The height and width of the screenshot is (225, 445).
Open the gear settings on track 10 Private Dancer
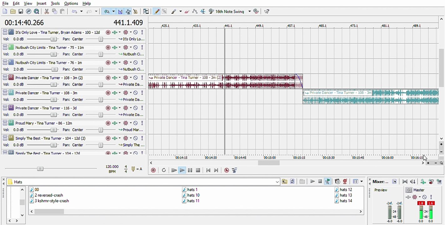(x=126, y=77)
